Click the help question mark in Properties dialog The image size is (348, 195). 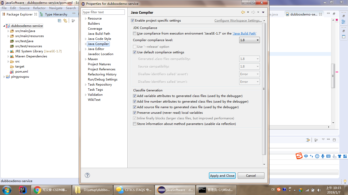[88, 175]
